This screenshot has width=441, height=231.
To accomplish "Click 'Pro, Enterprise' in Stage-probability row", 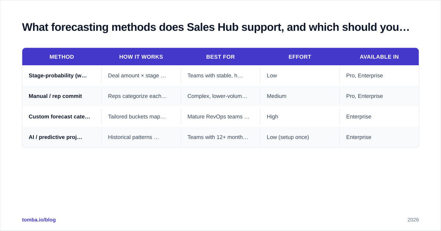I will [379, 76].
